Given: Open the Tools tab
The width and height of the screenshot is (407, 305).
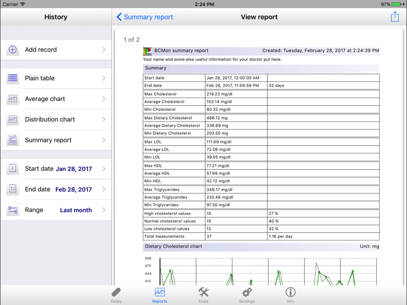Looking at the screenshot, I should click(x=203, y=295).
